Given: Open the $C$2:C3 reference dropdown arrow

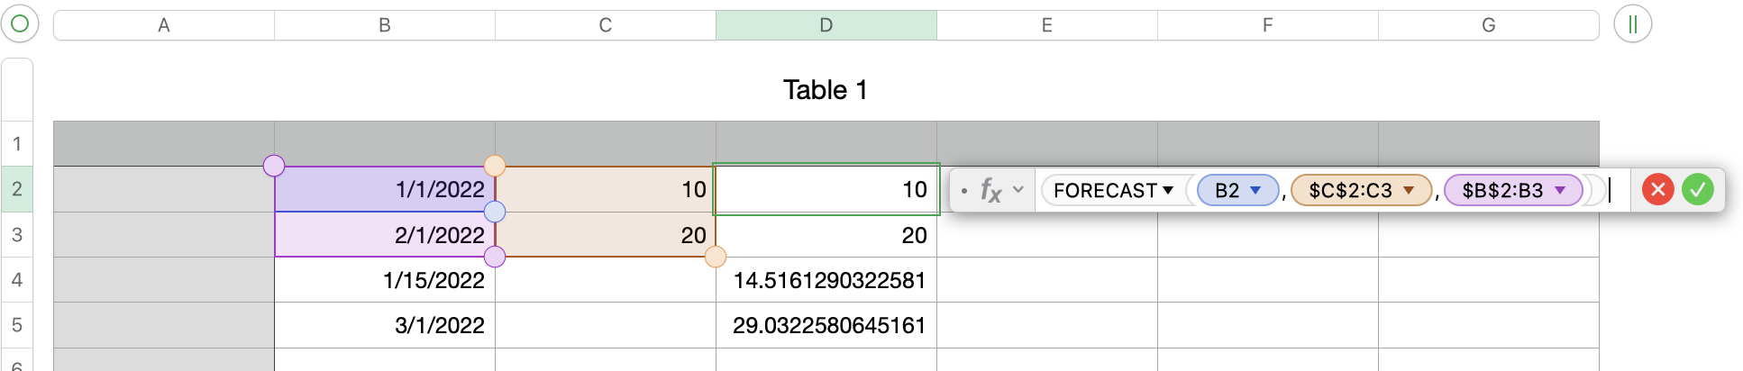Looking at the screenshot, I should pyautogui.click(x=1409, y=190).
